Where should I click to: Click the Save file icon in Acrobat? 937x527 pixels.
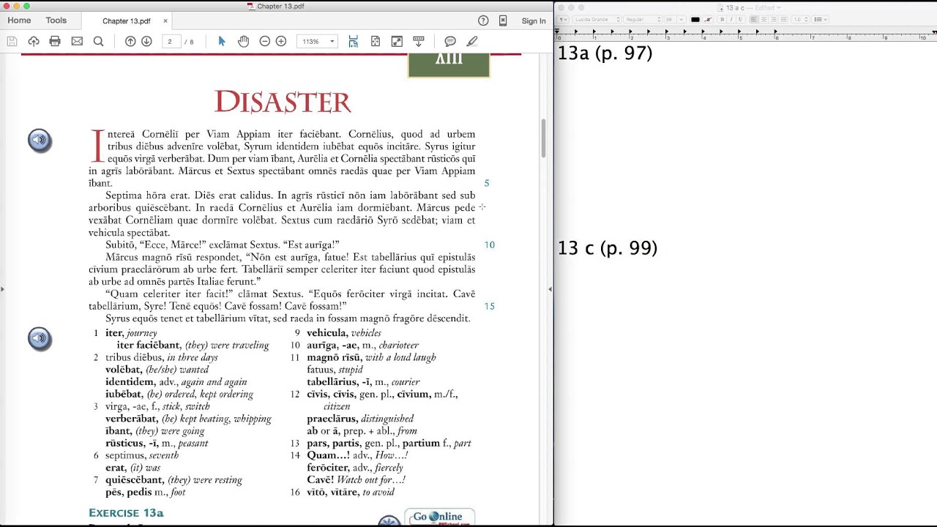coord(12,42)
